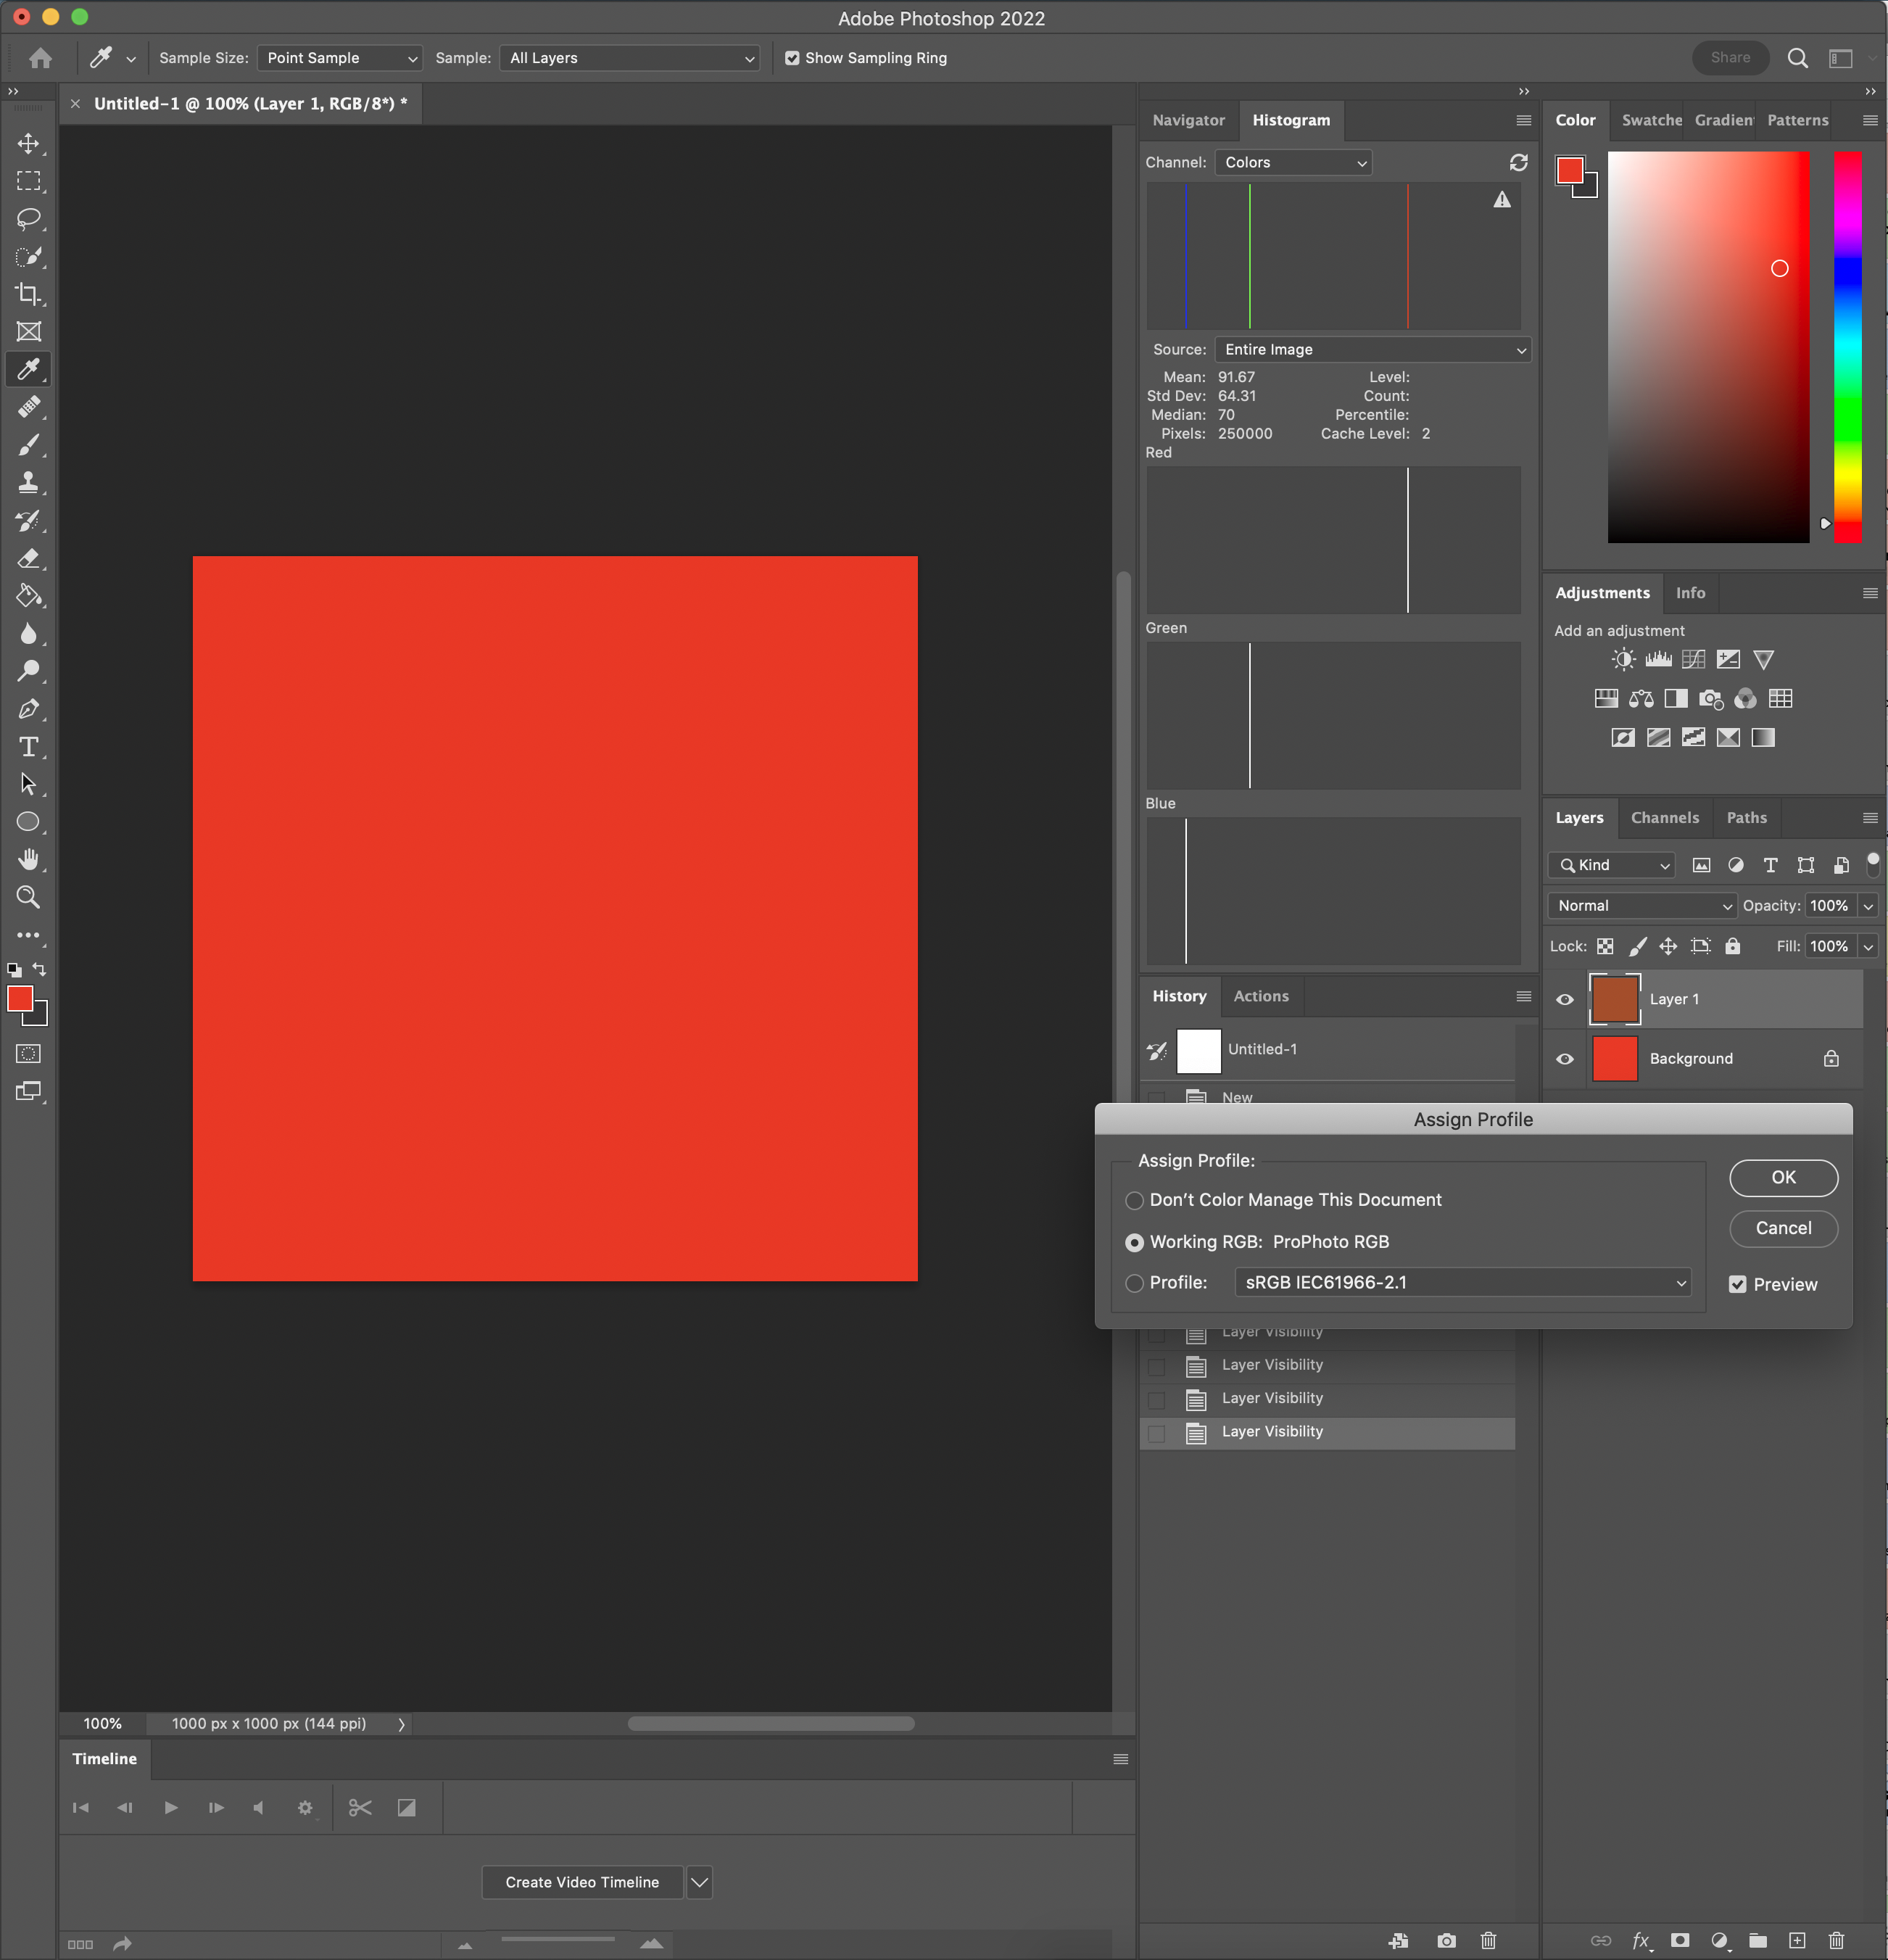Uncheck the Preview checkbox
This screenshot has width=1888, height=1960.
click(x=1738, y=1284)
